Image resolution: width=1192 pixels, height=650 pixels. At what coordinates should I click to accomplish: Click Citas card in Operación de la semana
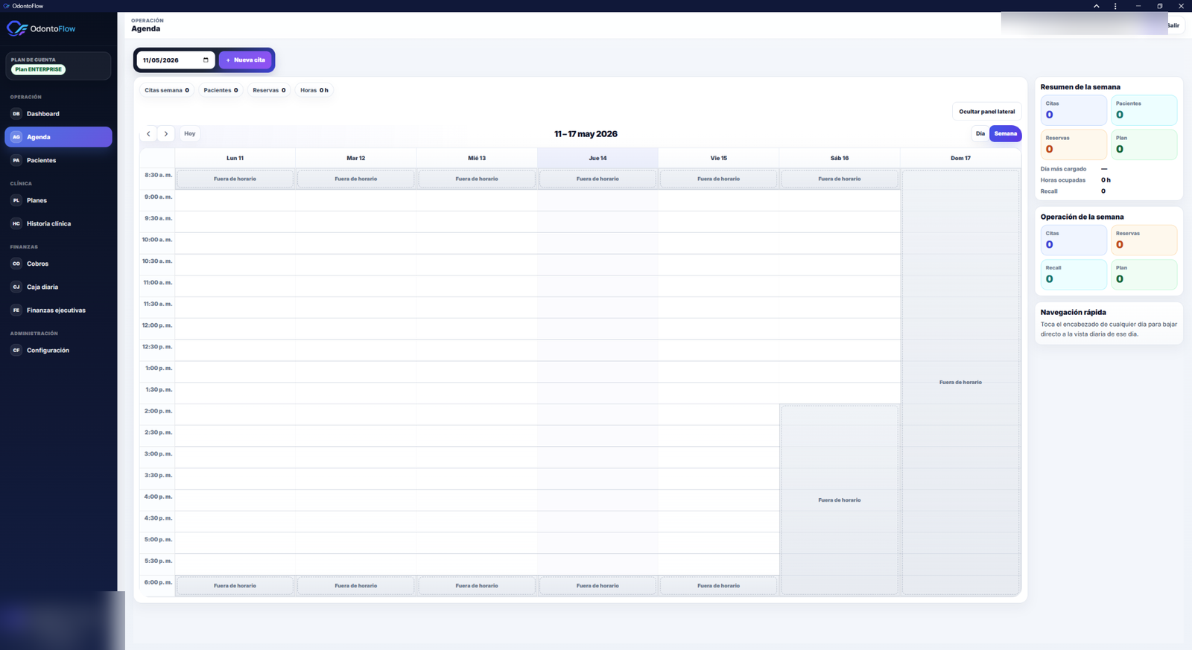coord(1074,240)
